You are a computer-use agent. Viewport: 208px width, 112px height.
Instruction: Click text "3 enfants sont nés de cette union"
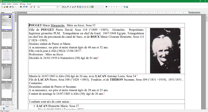pos(49,102)
